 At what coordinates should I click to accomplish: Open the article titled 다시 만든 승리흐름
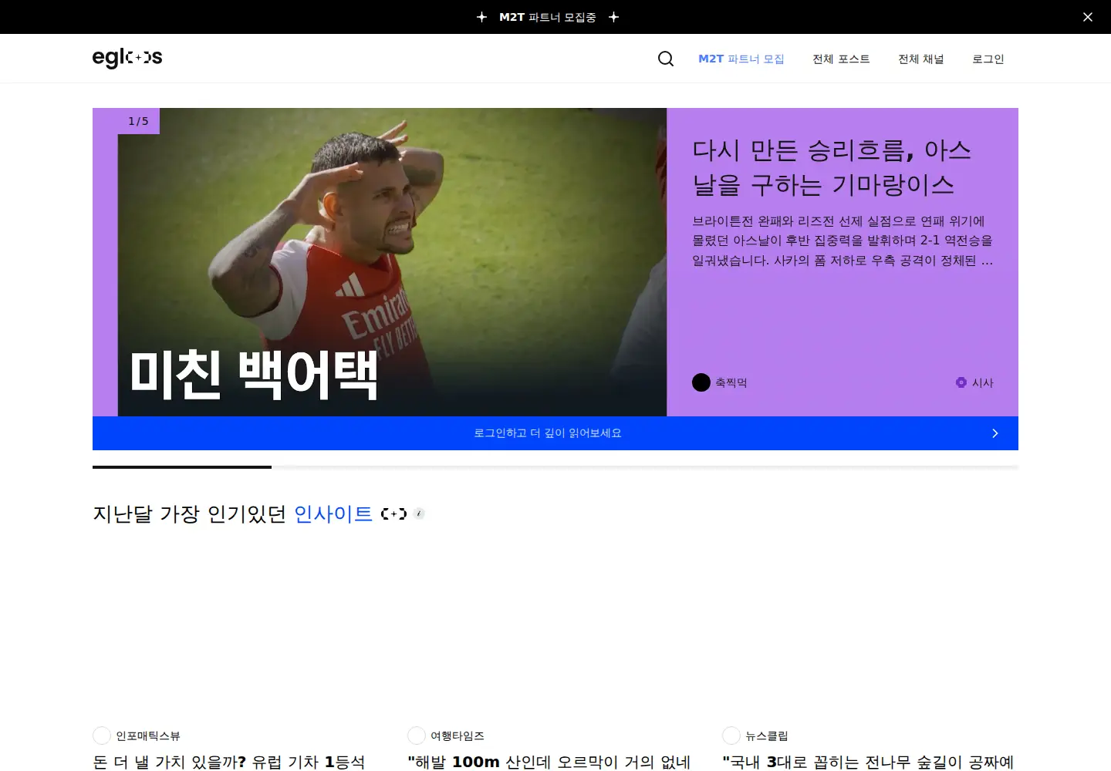(832, 167)
